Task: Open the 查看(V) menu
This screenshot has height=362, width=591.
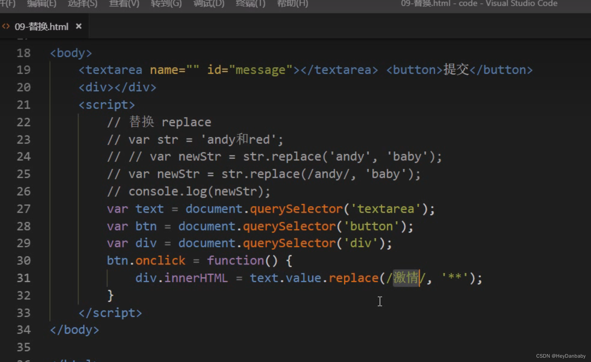Action: click(124, 4)
